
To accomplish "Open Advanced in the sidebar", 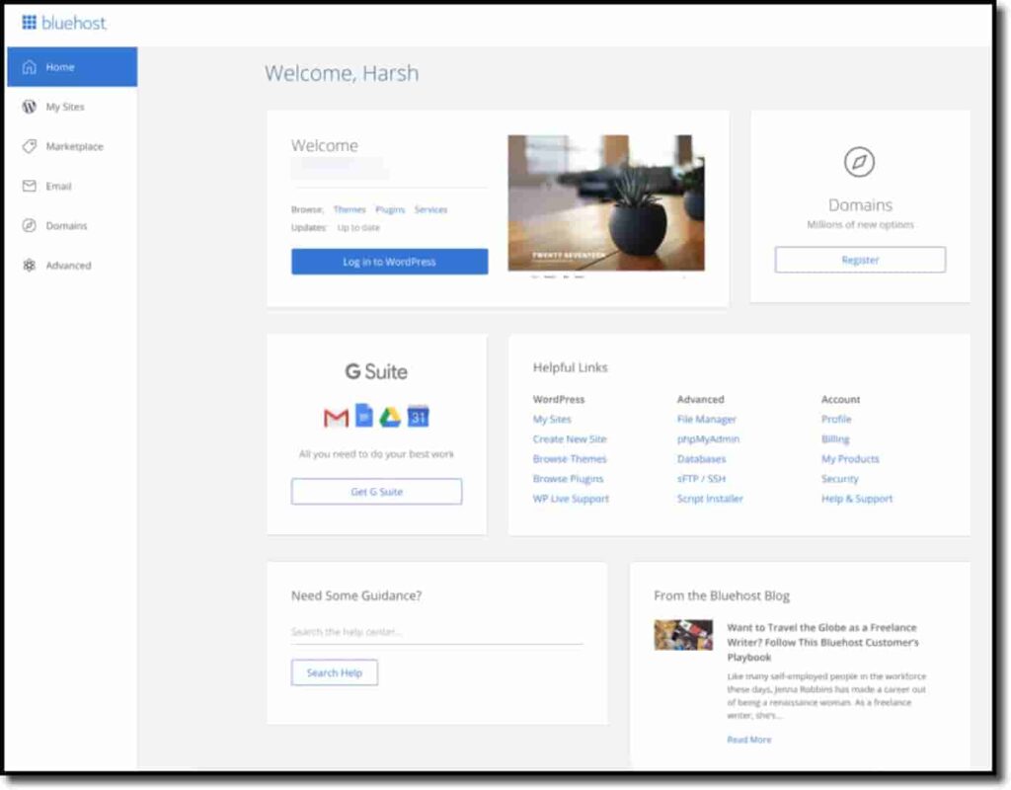I will point(72,265).
